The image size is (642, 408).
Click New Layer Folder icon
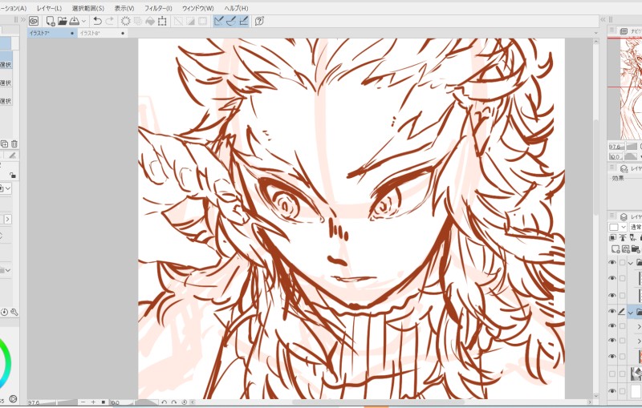pyautogui.click(x=636, y=248)
